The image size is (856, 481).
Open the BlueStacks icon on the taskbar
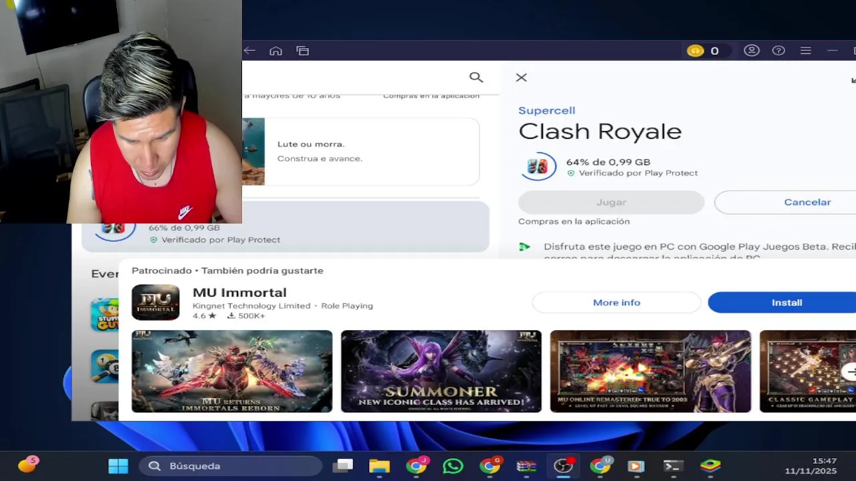(x=710, y=466)
